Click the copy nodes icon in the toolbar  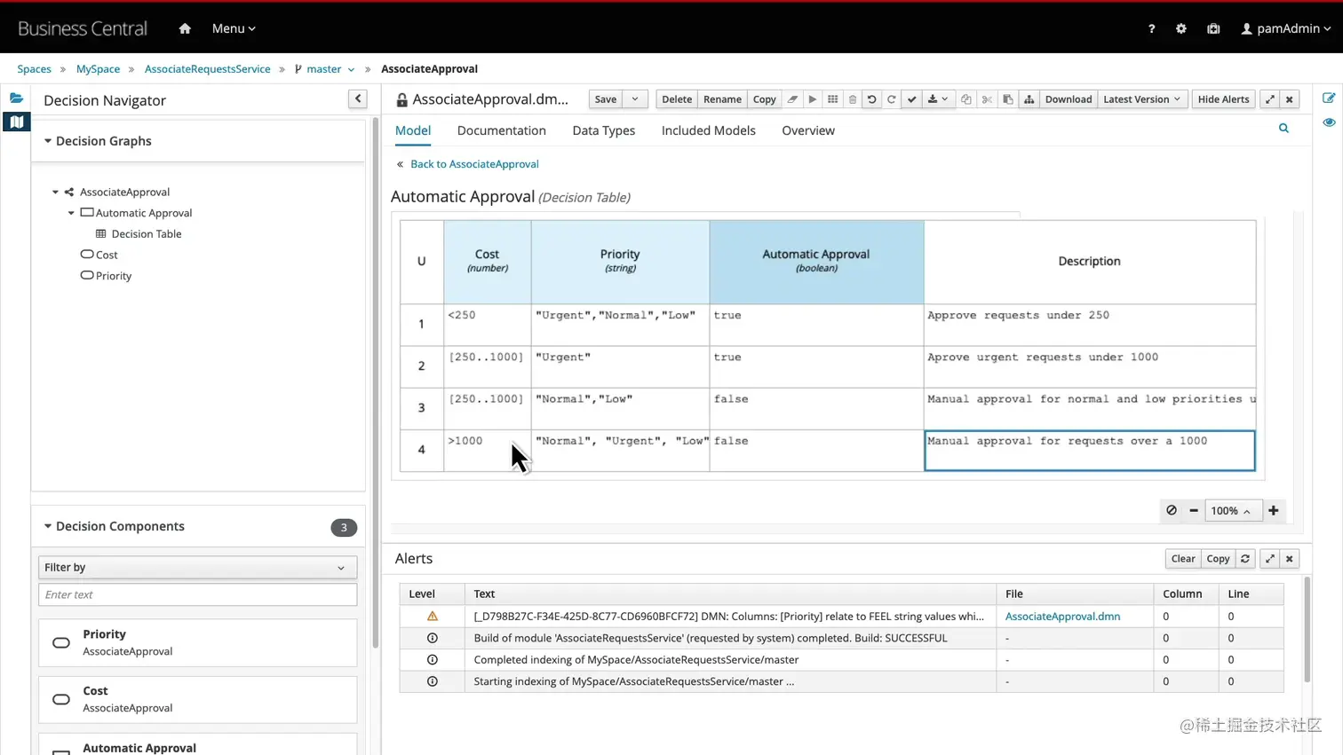click(966, 99)
